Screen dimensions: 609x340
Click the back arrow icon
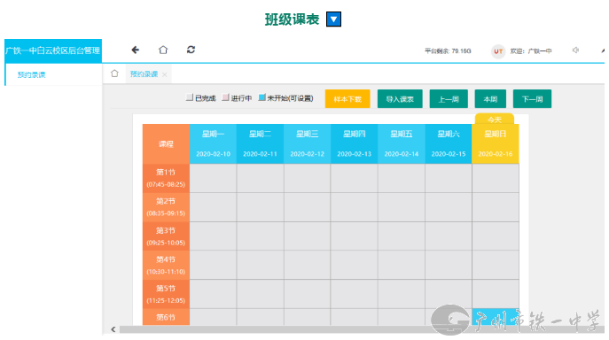(x=135, y=50)
